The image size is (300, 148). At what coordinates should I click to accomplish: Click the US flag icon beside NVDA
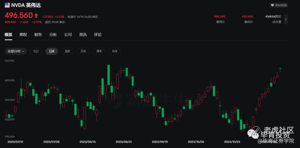pyautogui.click(x=7, y=5)
